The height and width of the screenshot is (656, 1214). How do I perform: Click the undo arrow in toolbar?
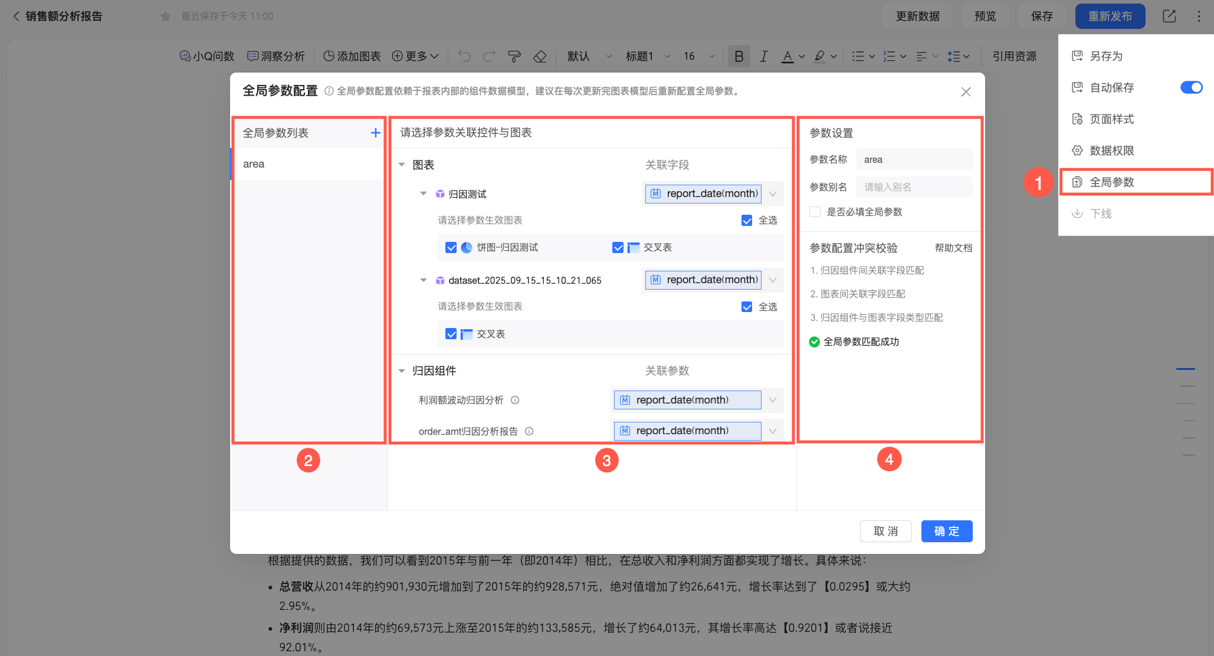465,56
